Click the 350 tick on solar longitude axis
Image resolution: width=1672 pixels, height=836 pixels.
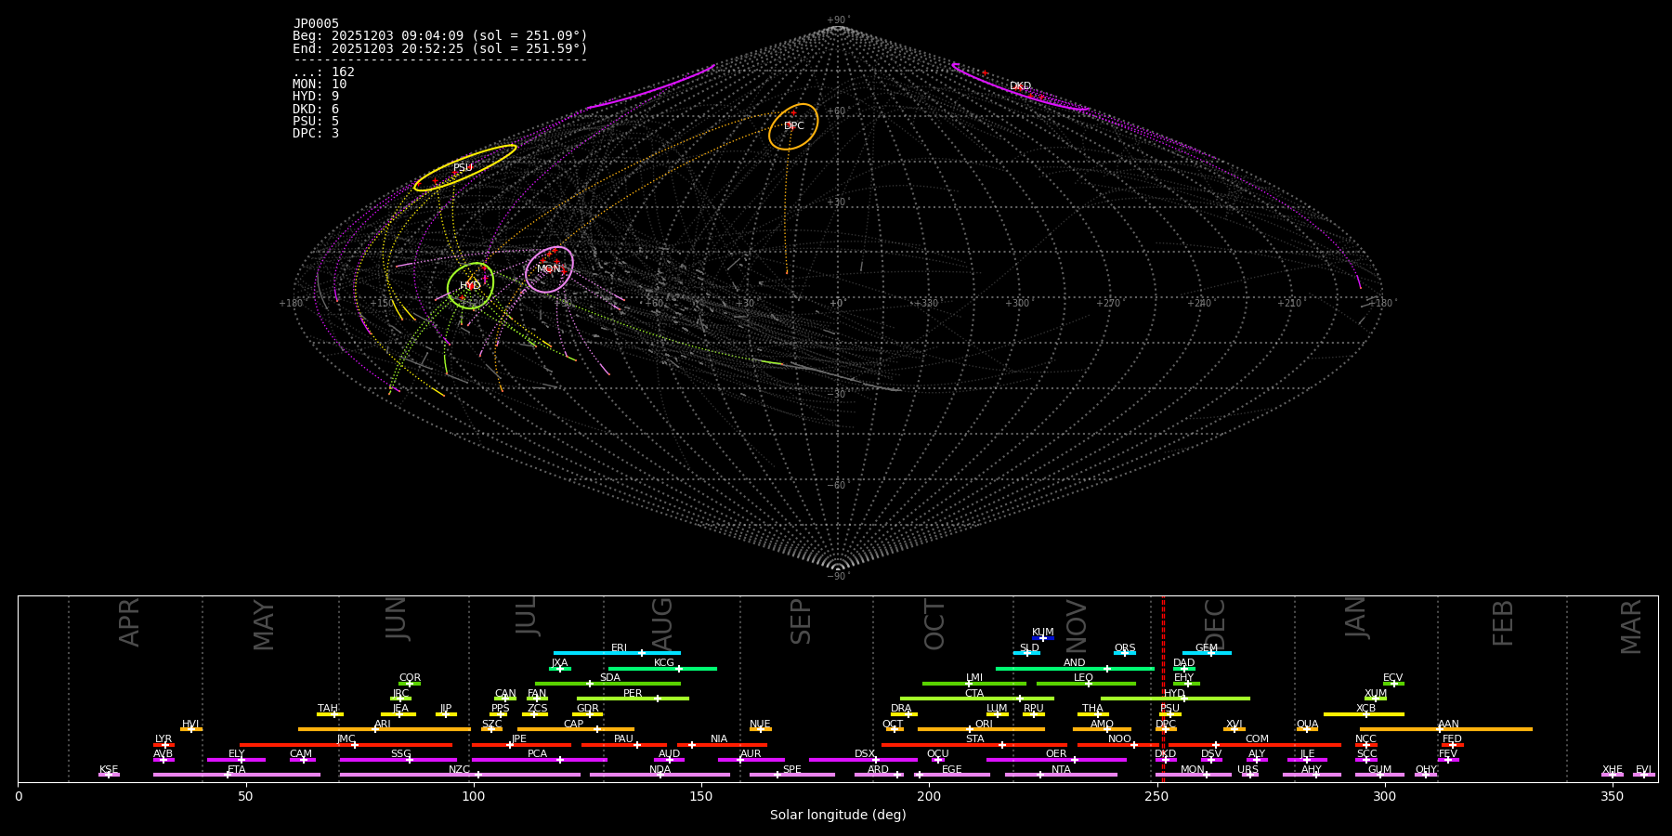[1612, 796]
